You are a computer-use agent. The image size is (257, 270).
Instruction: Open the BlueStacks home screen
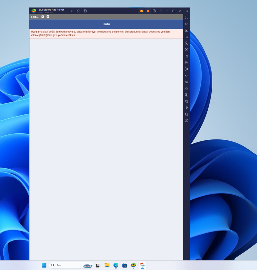(x=79, y=11)
